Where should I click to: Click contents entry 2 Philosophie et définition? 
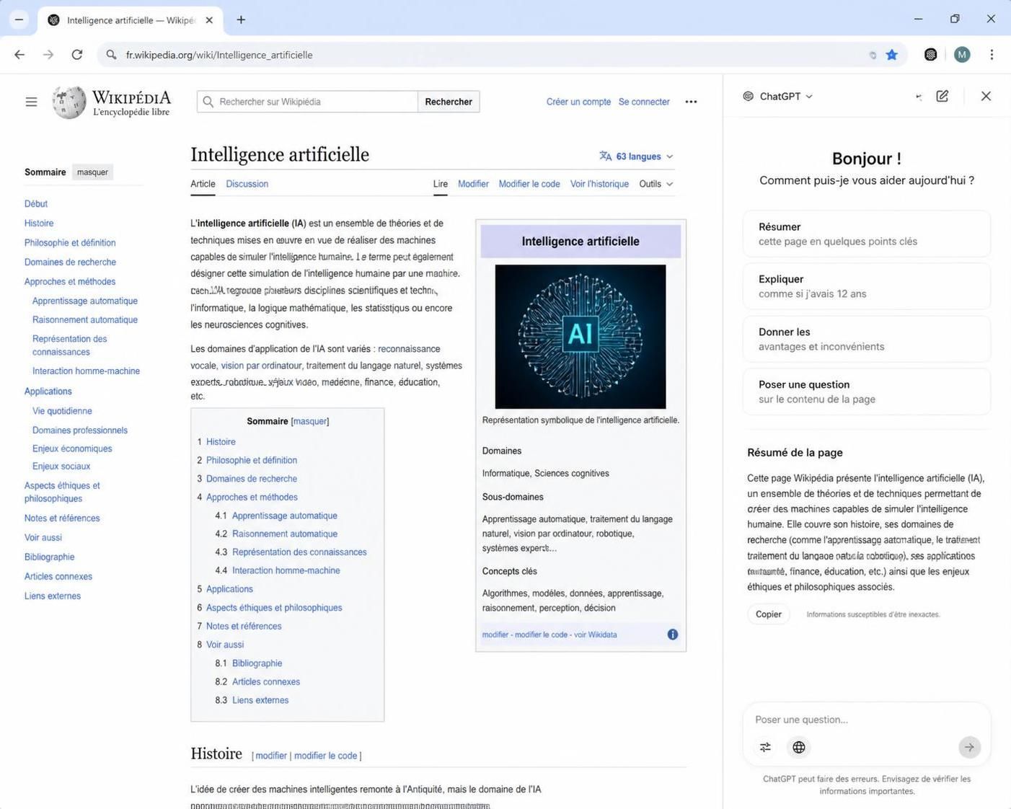click(252, 460)
